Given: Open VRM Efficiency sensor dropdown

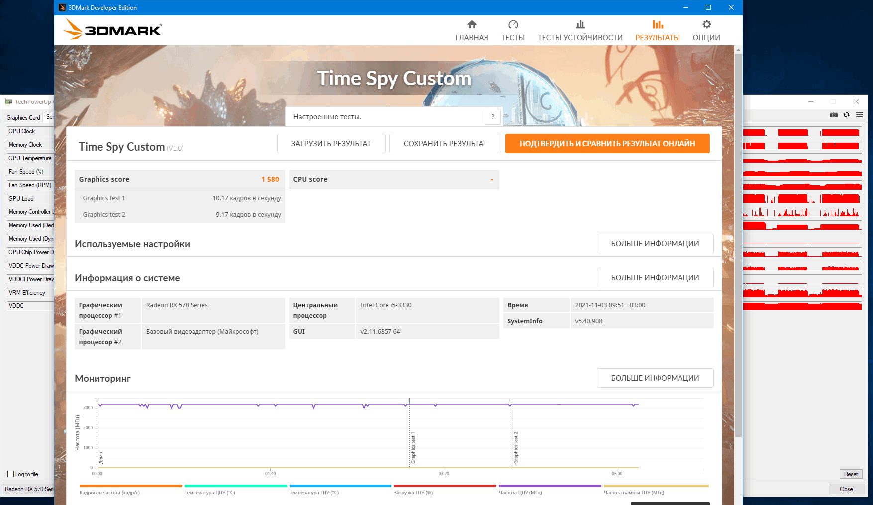Looking at the screenshot, I should pos(30,293).
